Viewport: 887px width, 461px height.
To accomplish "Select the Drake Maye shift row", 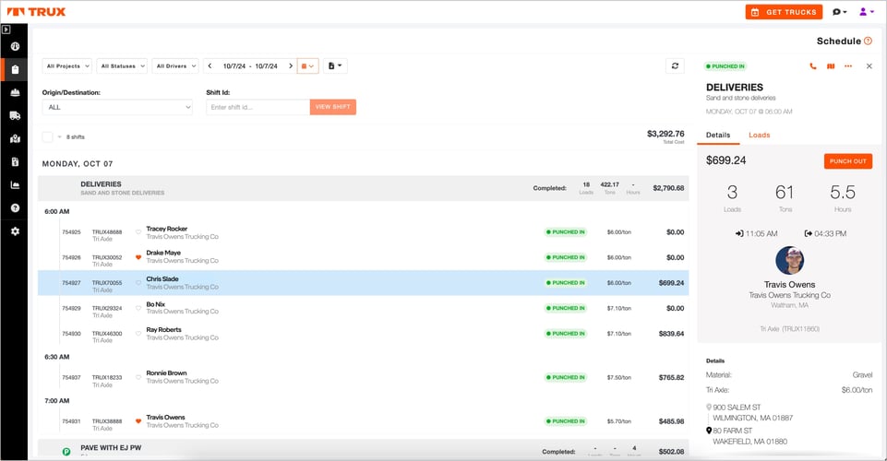I will pyautogui.click(x=363, y=257).
